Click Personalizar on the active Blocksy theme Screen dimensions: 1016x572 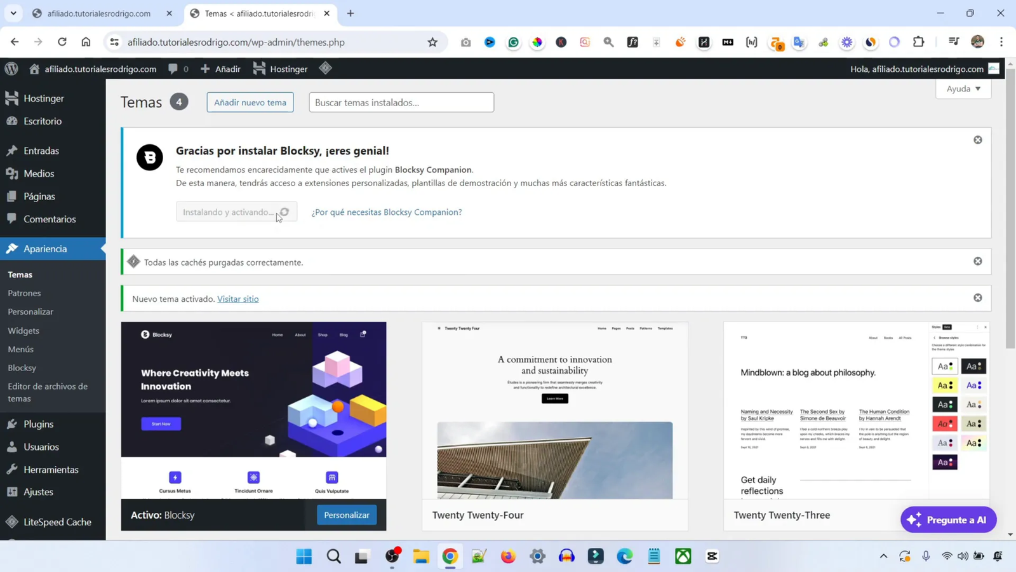click(346, 515)
